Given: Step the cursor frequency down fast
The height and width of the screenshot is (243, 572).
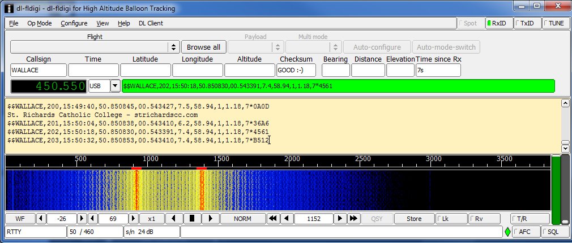Looking at the screenshot, I should point(272,219).
